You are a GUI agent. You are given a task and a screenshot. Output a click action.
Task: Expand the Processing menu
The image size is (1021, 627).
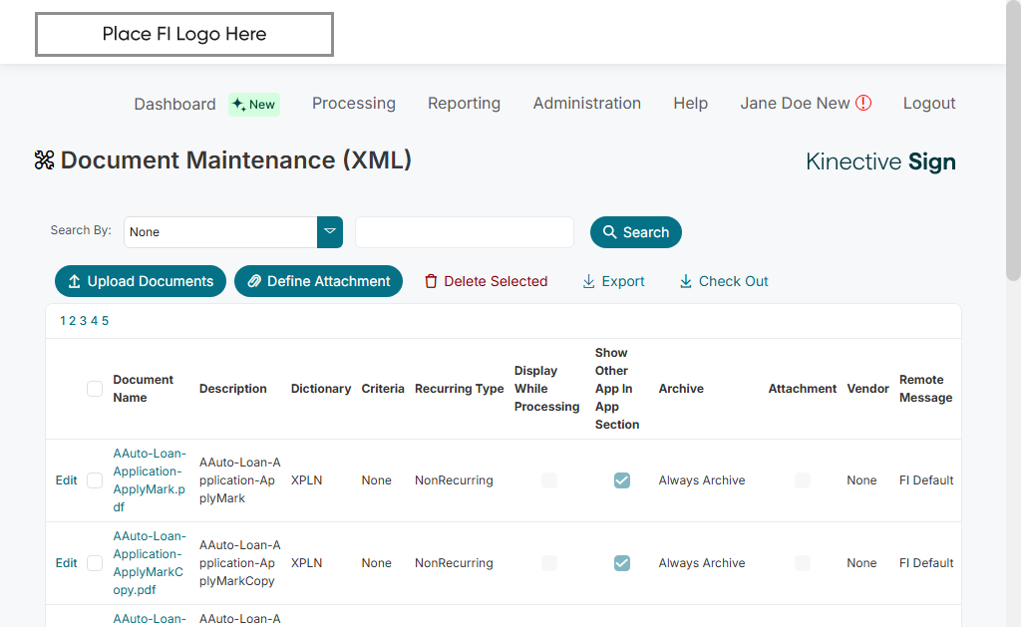[x=354, y=104]
